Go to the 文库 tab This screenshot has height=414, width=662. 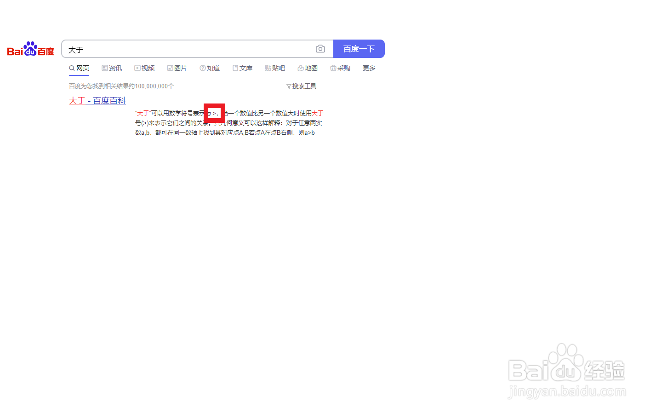(x=242, y=68)
